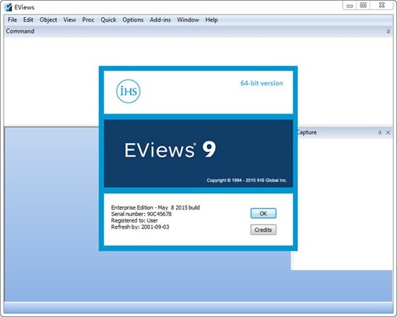Viewport: 397px width, 317px height.
Task: Open the Add-ins menu
Action: [x=160, y=19]
